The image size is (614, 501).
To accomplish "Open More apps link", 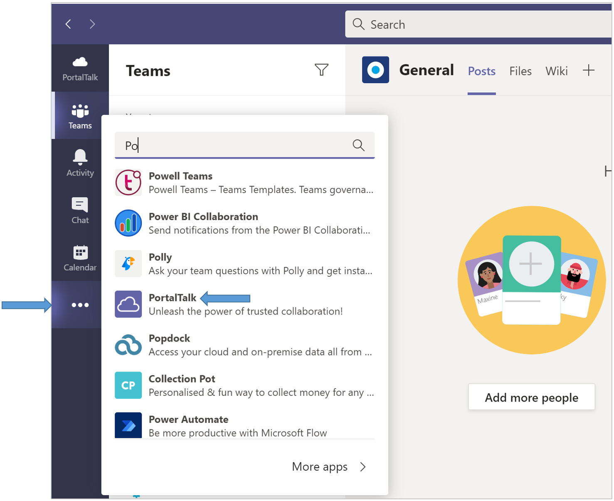I will (320, 467).
